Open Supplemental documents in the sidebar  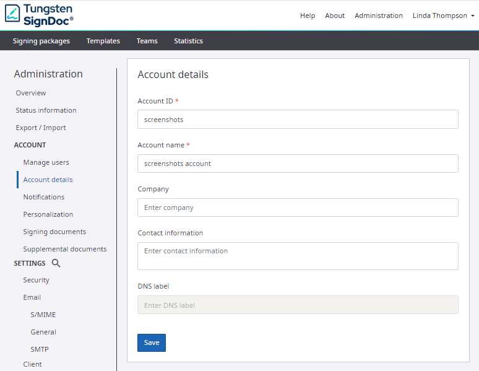pyautogui.click(x=65, y=249)
